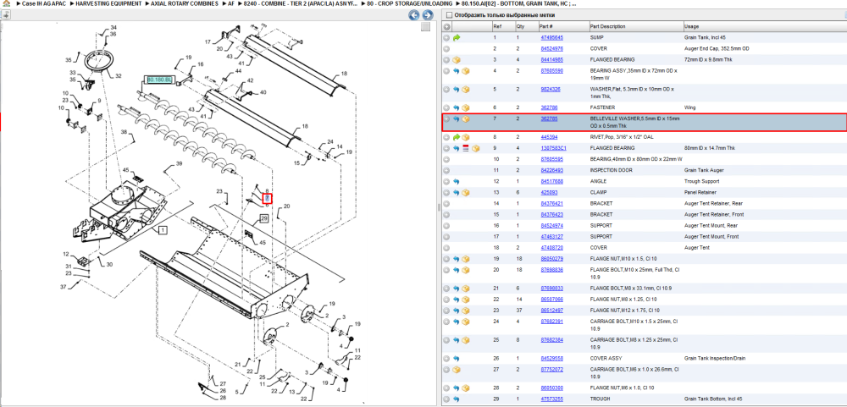847x407 pixels.
Task: Open part number 84529558 link
Action: click(551, 359)
